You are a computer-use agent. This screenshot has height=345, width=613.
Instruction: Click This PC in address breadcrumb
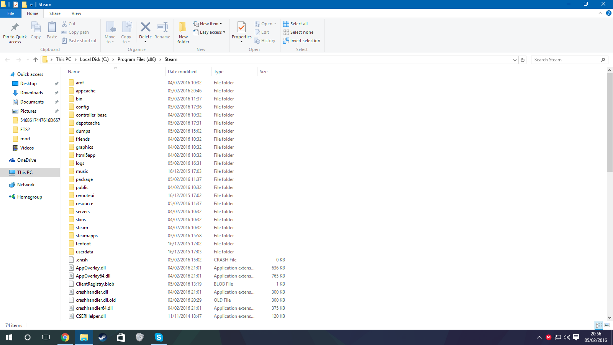pyautogui.click(x=63, y=59)
